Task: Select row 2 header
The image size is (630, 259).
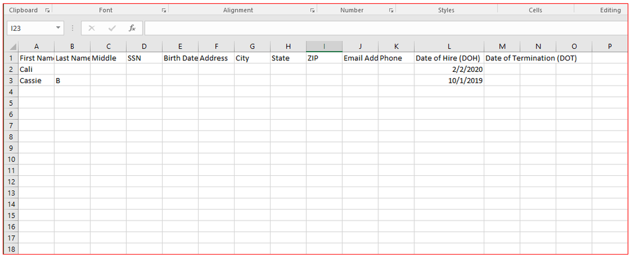Action: [11, 69]
